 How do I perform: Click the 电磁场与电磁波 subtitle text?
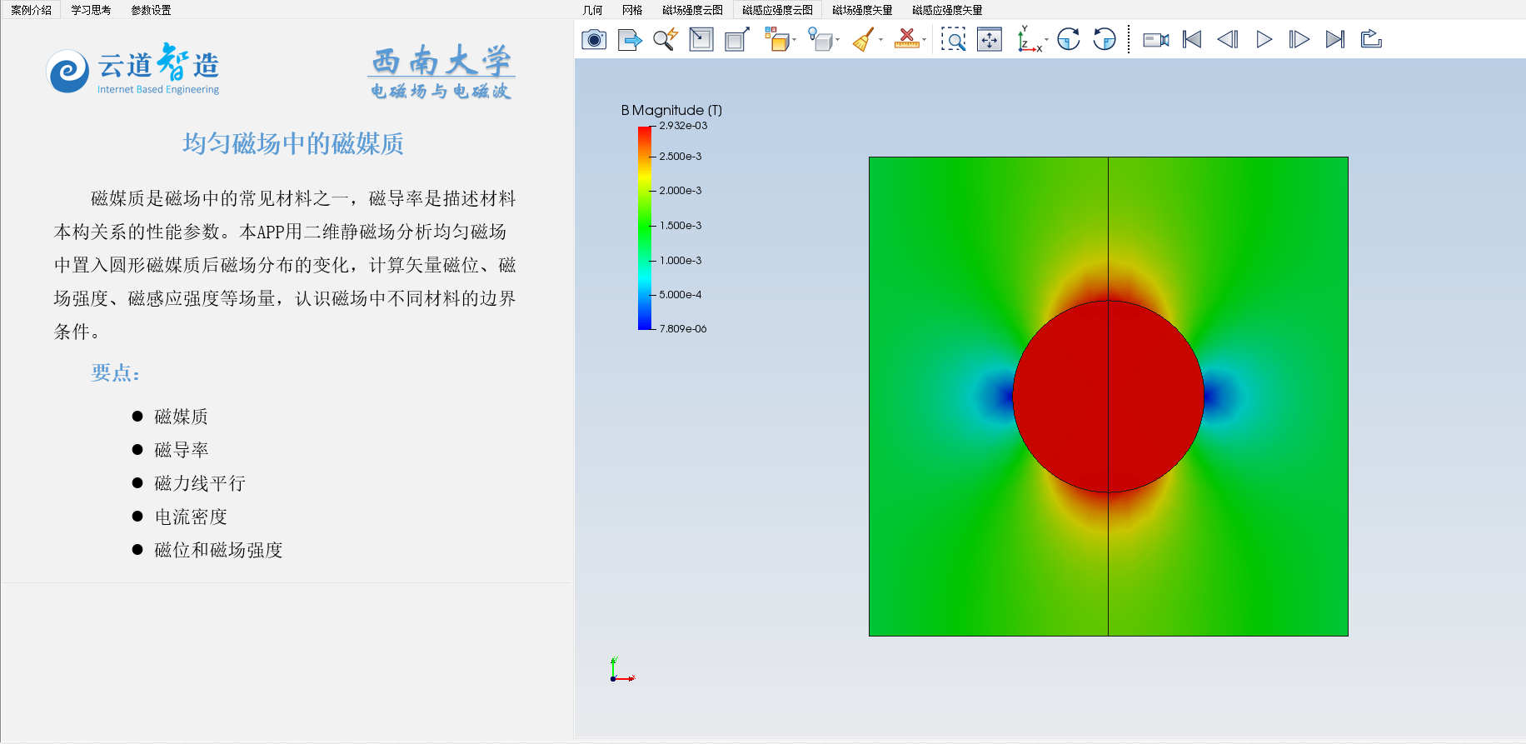point(441,91)
